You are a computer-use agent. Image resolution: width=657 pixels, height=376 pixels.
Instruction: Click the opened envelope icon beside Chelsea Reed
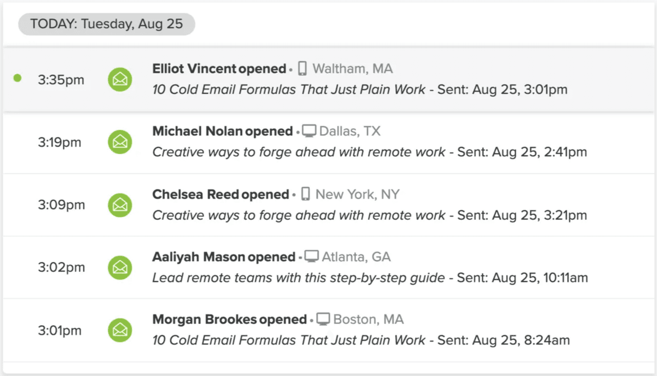(x=120, y=204)
